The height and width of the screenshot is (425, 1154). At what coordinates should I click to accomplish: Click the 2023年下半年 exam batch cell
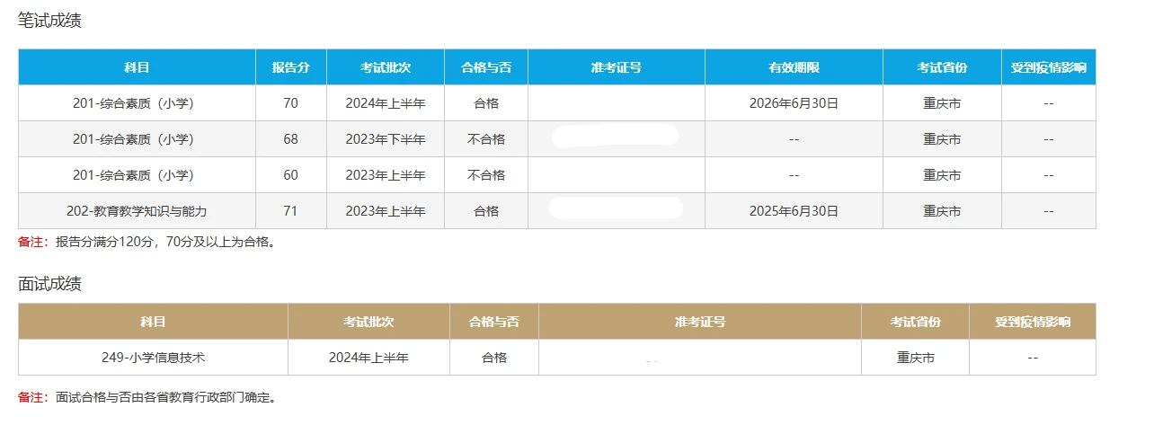coord(385,139)
